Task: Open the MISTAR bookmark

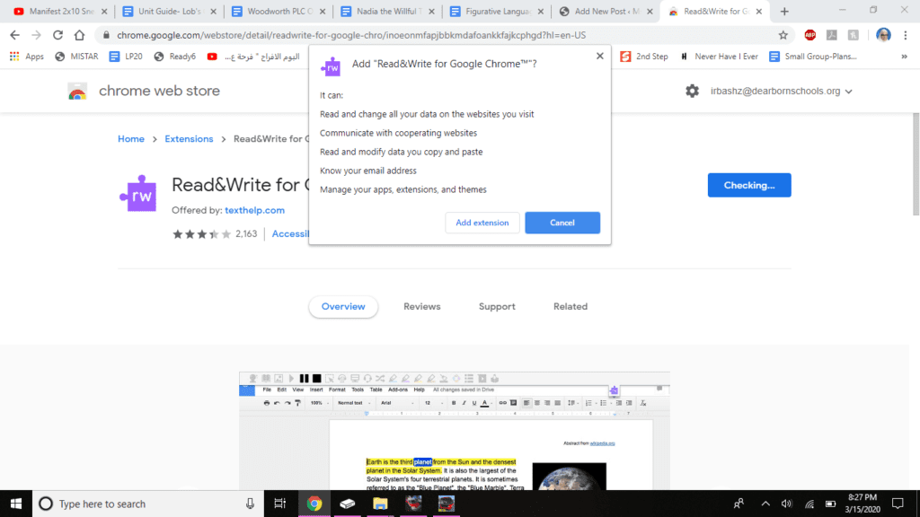Action: click(x=76, y=57)
